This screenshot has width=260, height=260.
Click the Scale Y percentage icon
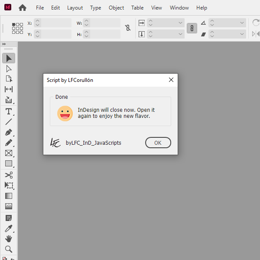tap(141, 34)
